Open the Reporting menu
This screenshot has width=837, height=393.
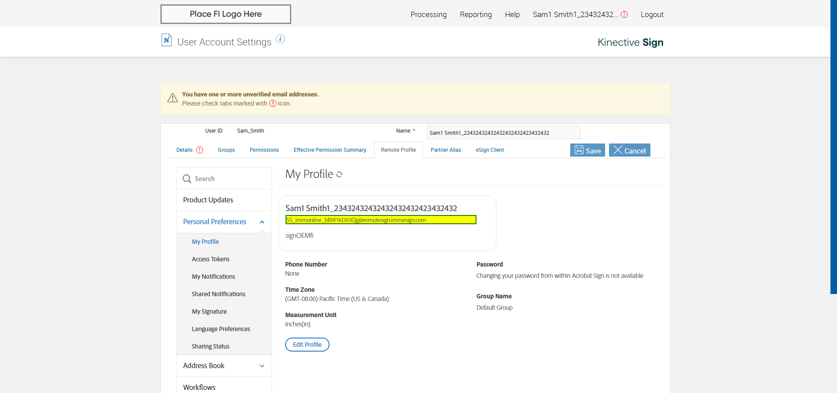pyautogui.click(x=476, y=14)
